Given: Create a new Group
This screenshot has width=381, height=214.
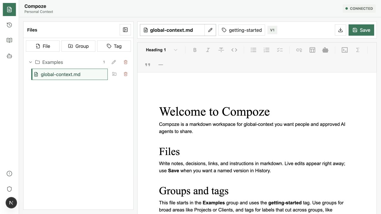Looking at the screenshot, I should click(x=78, y=46).
